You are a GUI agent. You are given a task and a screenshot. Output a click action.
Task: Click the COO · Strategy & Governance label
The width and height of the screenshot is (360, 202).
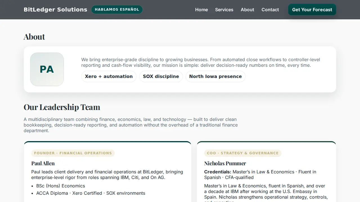(x=243, y=153)
